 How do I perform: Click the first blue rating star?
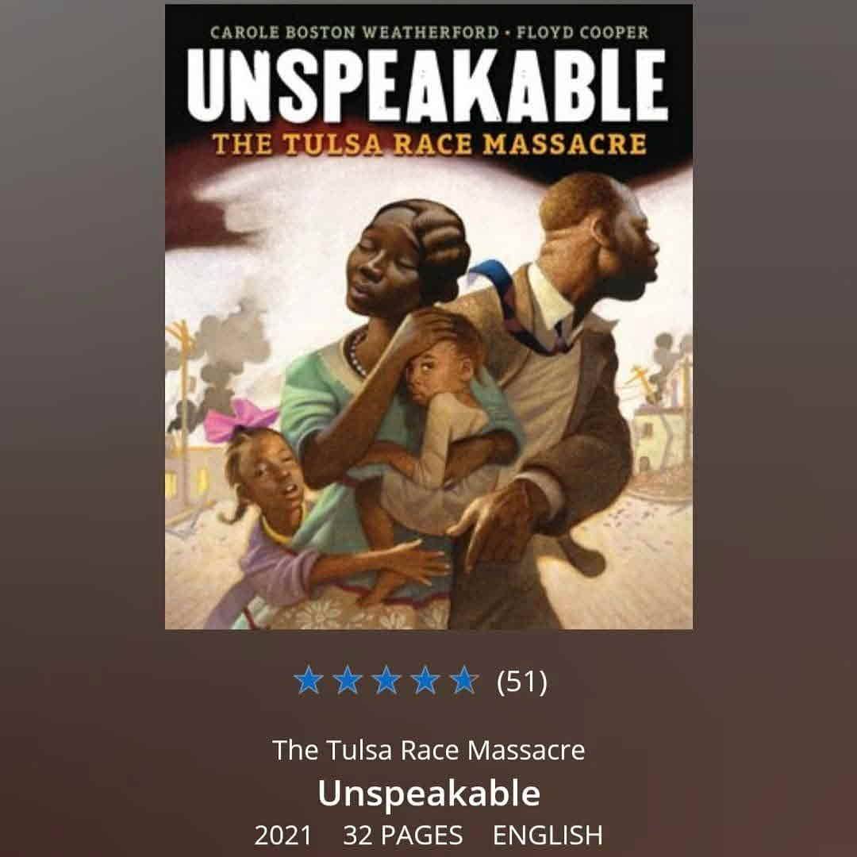(308, 681)
